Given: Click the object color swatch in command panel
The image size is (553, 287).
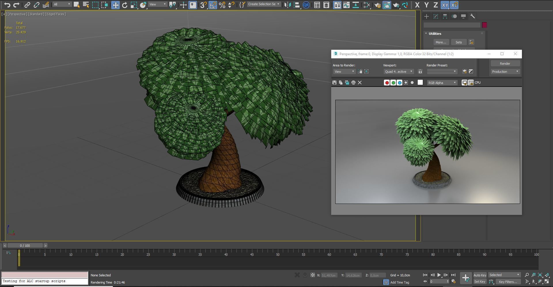Looking at the screenshot, I should pyautogui.click(x=484, y=25).
